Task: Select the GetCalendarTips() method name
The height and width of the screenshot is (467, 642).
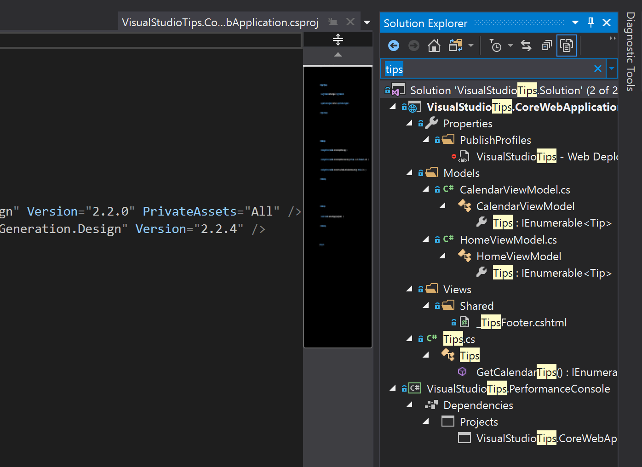Action: pyautogui.click(x=520, y=372)
